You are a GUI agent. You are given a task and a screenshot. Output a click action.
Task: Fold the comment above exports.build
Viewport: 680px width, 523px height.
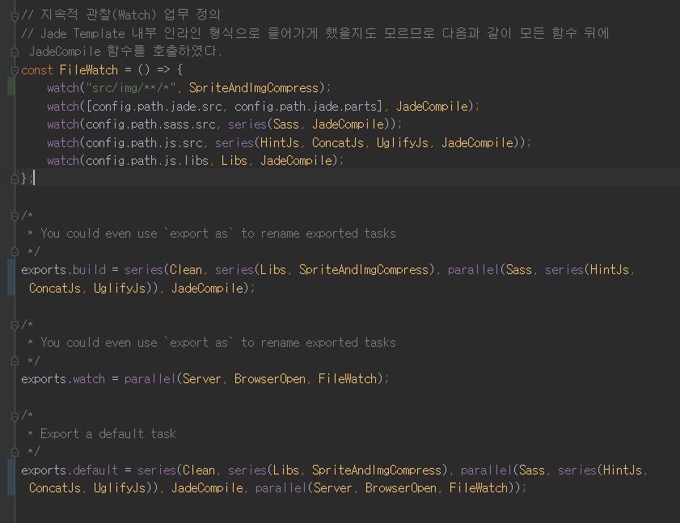(x=15, y=215)
